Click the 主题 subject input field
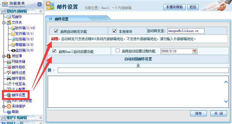Viewport: 232px width, 124px height. [143, 70]
